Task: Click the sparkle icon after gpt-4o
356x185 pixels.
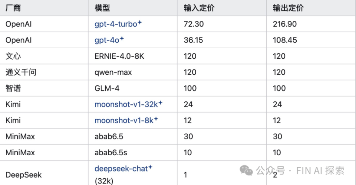Action: (x=122, y=39)
